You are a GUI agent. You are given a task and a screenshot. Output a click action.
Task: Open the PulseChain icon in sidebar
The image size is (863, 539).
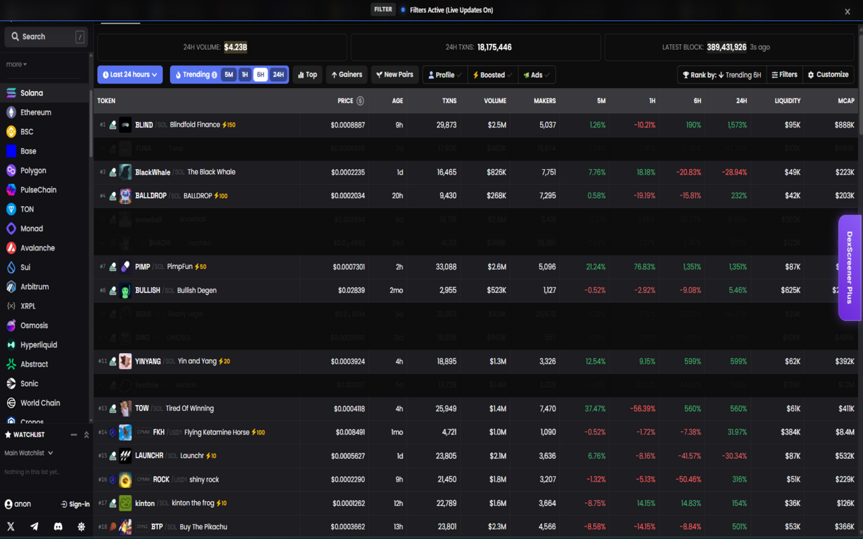click(x=11, y=190)
